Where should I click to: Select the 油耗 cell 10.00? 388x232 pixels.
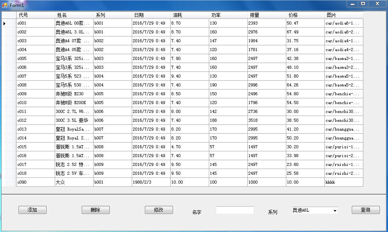190,182
